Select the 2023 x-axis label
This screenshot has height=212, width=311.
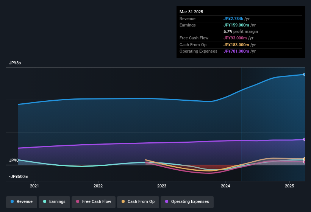tap(162, 186)
